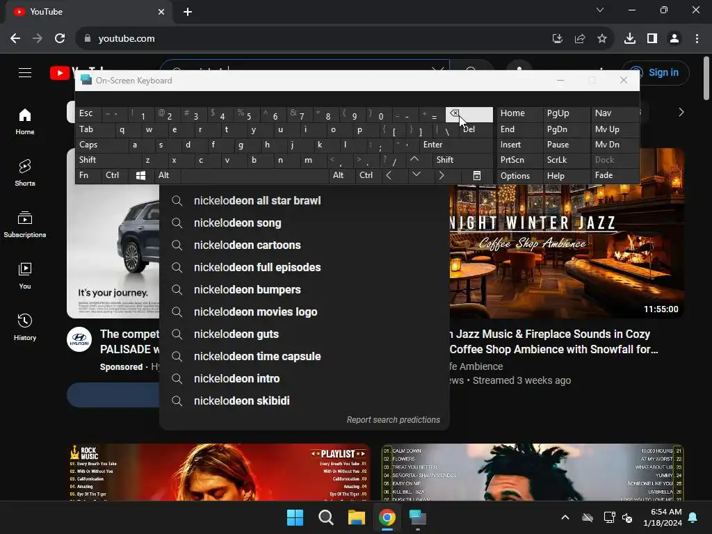The width and height of the screenshot is (712, 534).
Task: Select suggestion nickelodeon full episodes
Action: point(305,268)
